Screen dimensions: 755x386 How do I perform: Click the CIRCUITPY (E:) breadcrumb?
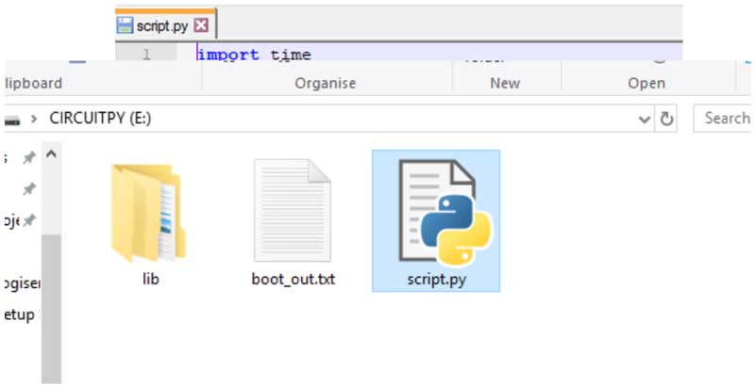tap(100, 120)
